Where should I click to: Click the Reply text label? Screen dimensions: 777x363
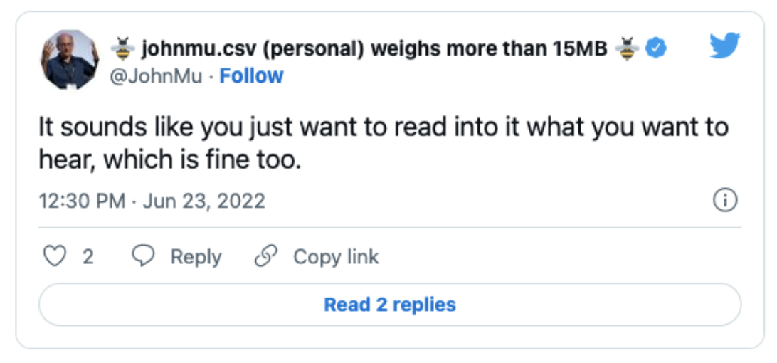[196, 256]
